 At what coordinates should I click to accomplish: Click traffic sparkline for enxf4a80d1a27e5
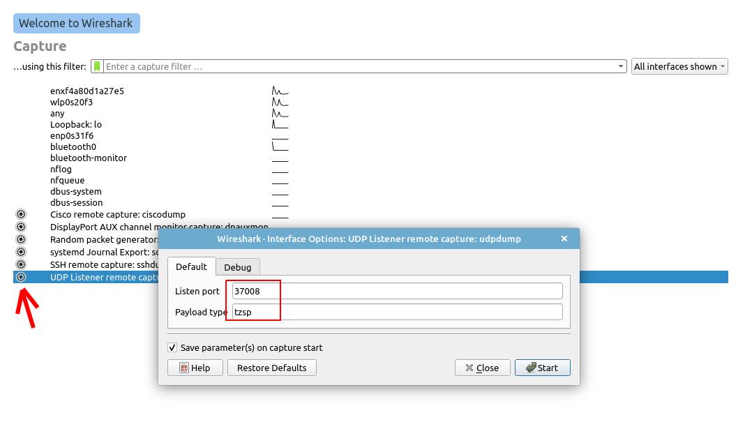280,90
